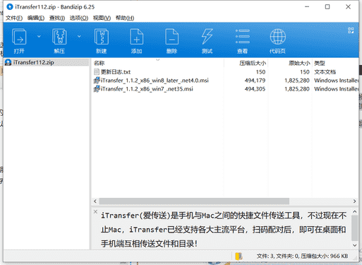Click the grid layout icon at toolbar right

tap(351, 30)
